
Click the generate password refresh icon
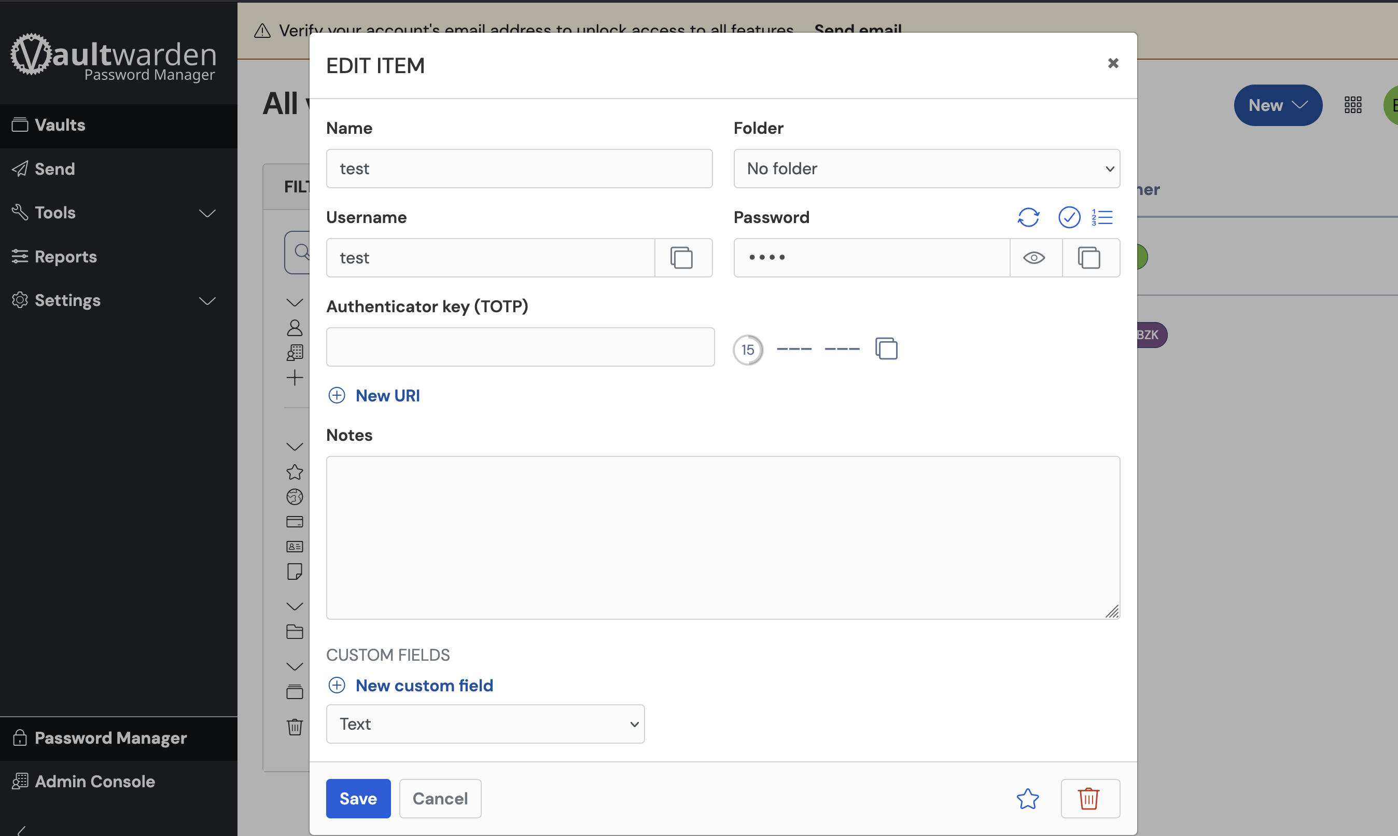(x=1028, y=217)
